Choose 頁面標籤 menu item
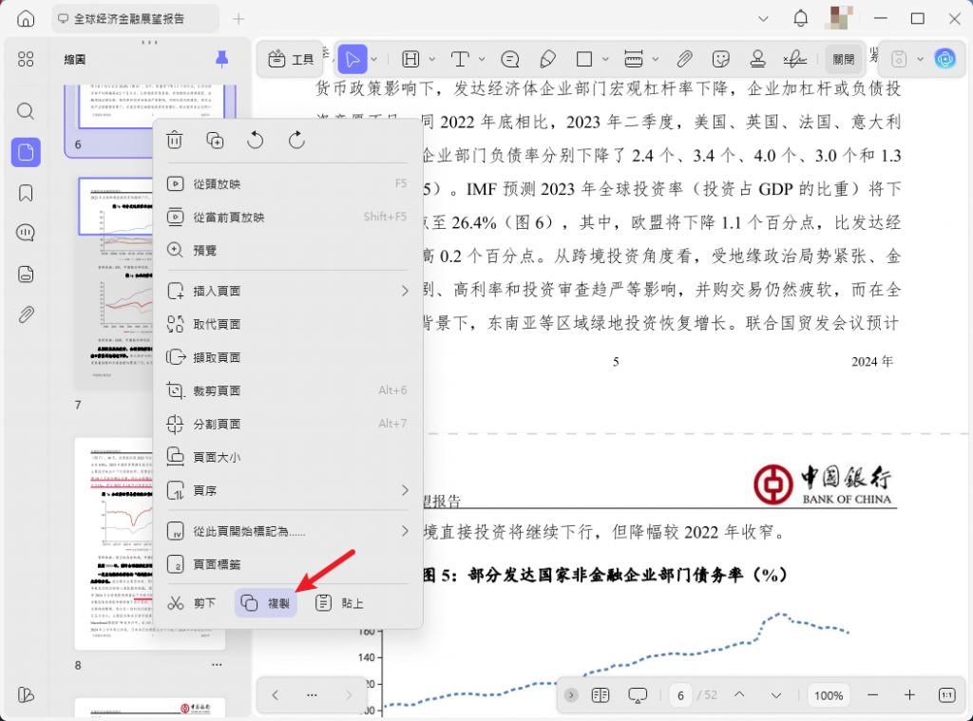This screenshot has width=973, height=721. [x=287, y=564]
